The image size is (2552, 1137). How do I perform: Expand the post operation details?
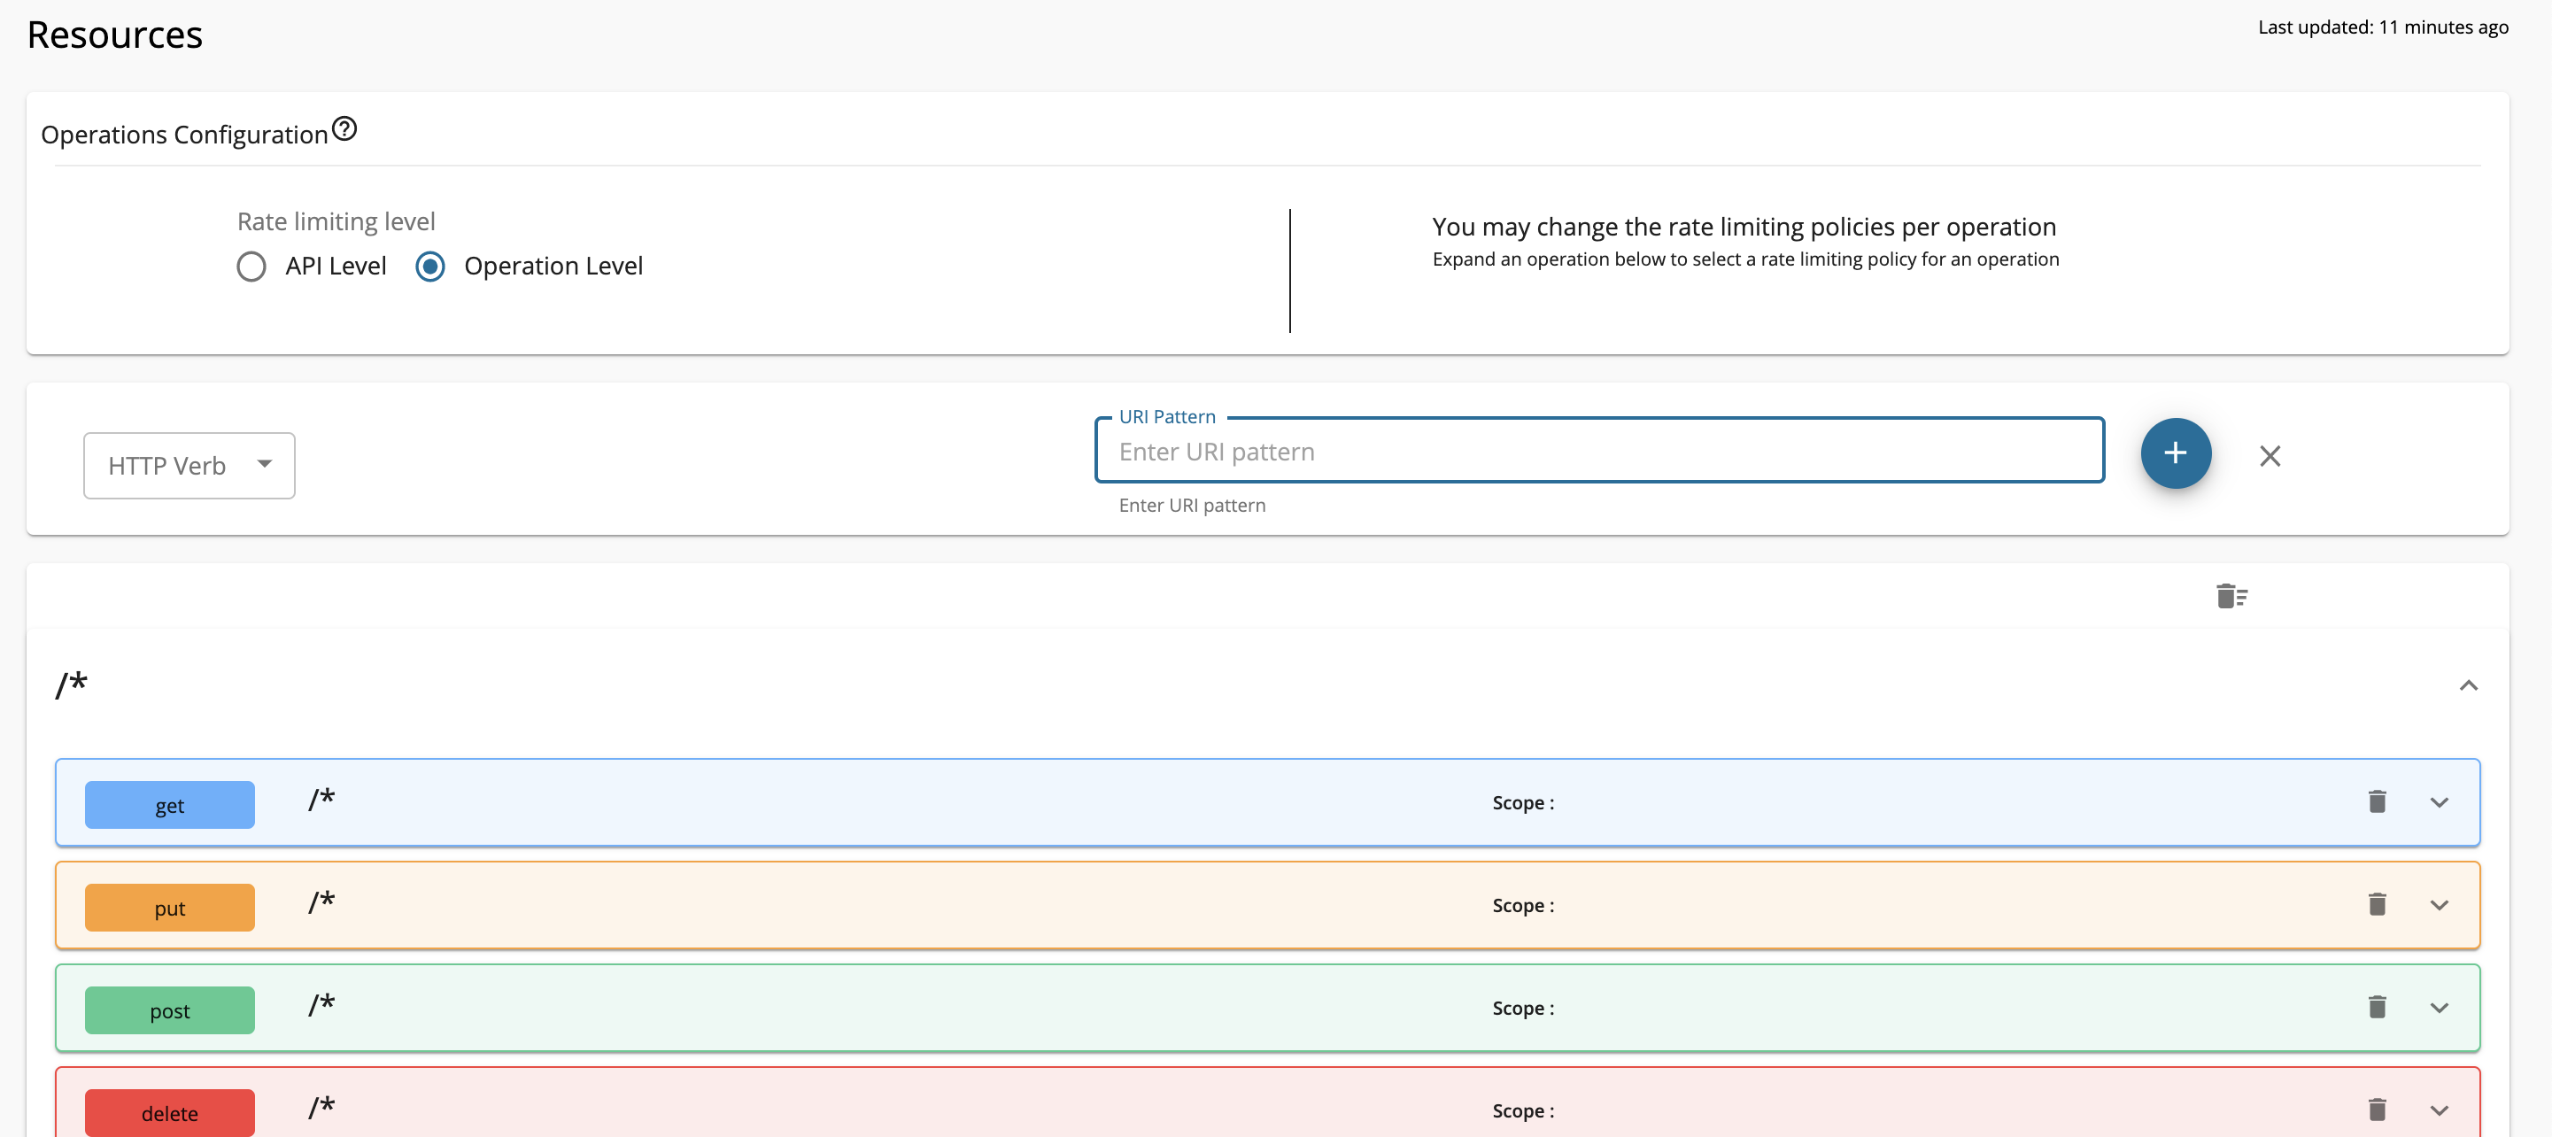coord(2440,1007)
